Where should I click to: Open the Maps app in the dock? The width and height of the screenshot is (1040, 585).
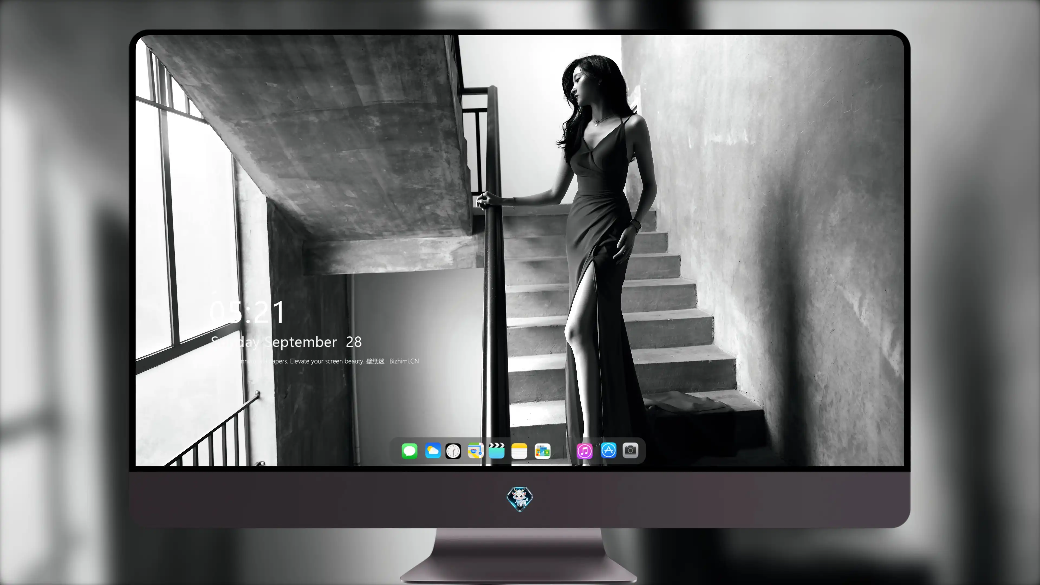tap(476, 451)
